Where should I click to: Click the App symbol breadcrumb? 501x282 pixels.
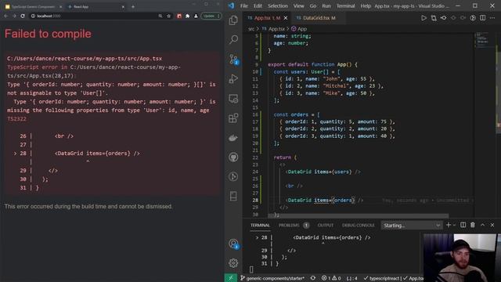click(299, 29)
